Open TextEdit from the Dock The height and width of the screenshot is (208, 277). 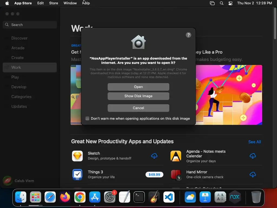(124, 197)
